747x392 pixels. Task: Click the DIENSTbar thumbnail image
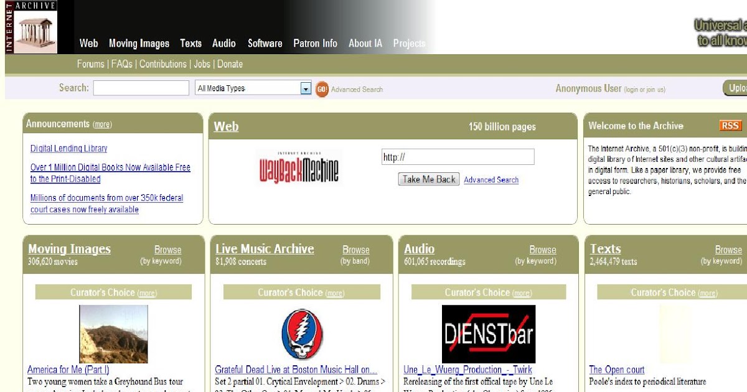point(489,334)
